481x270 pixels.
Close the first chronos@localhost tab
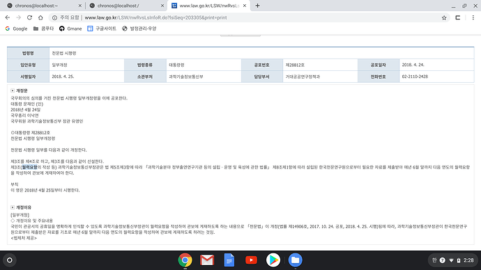pyautogui.click(x=80, y=6)
